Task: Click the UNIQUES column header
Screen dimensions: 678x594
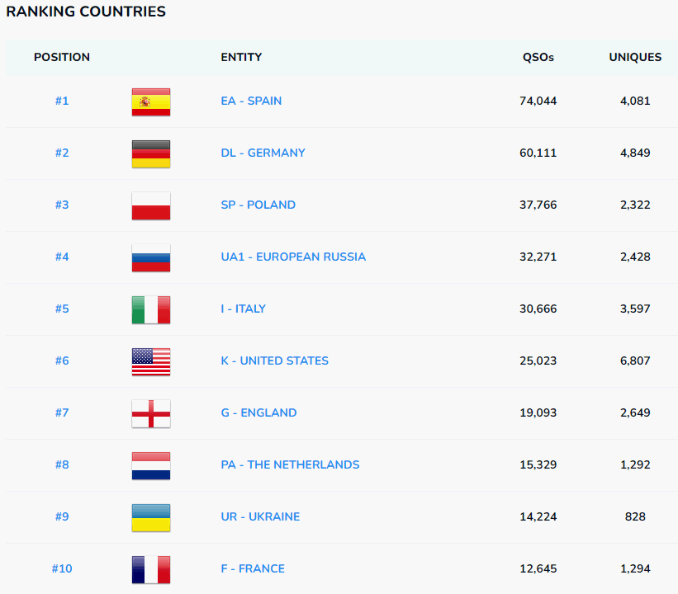Action: pos(635,58)
